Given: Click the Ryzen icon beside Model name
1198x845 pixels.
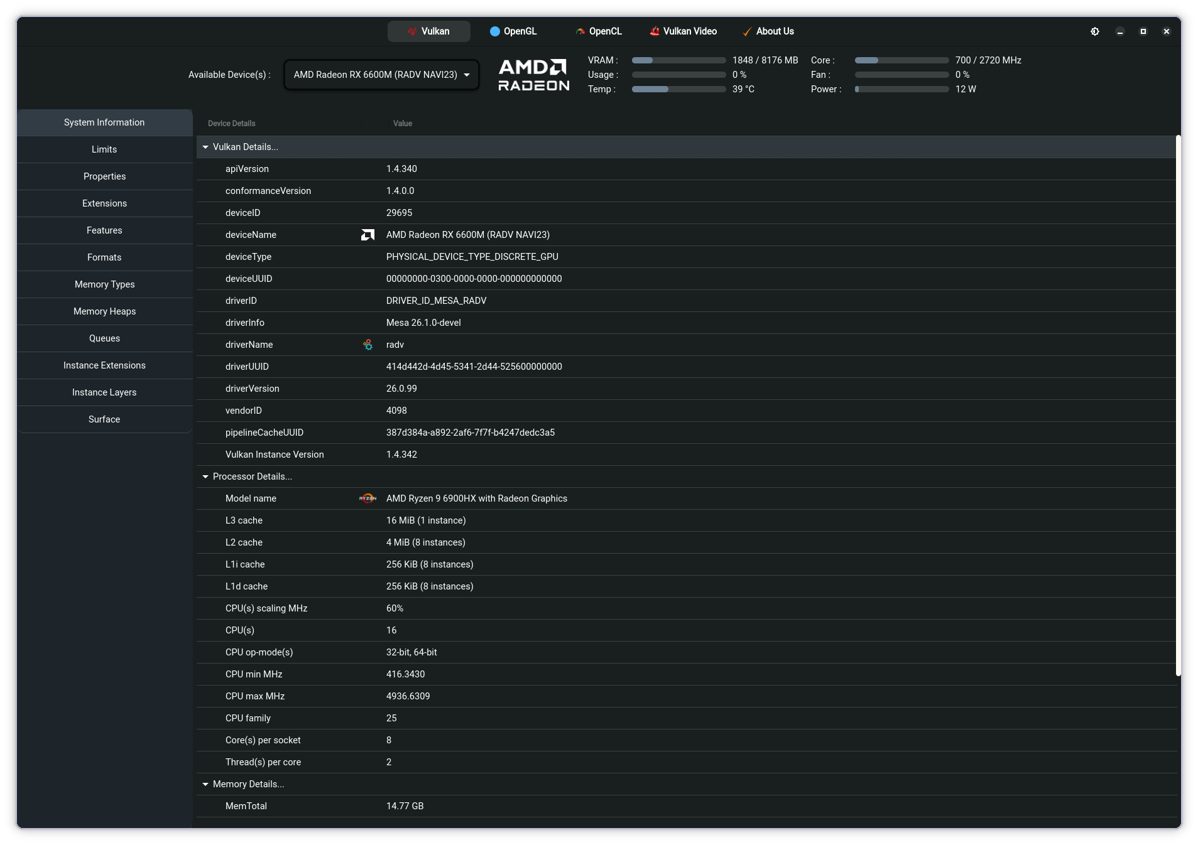Looking at the screenshot, I should pos(368,498).
